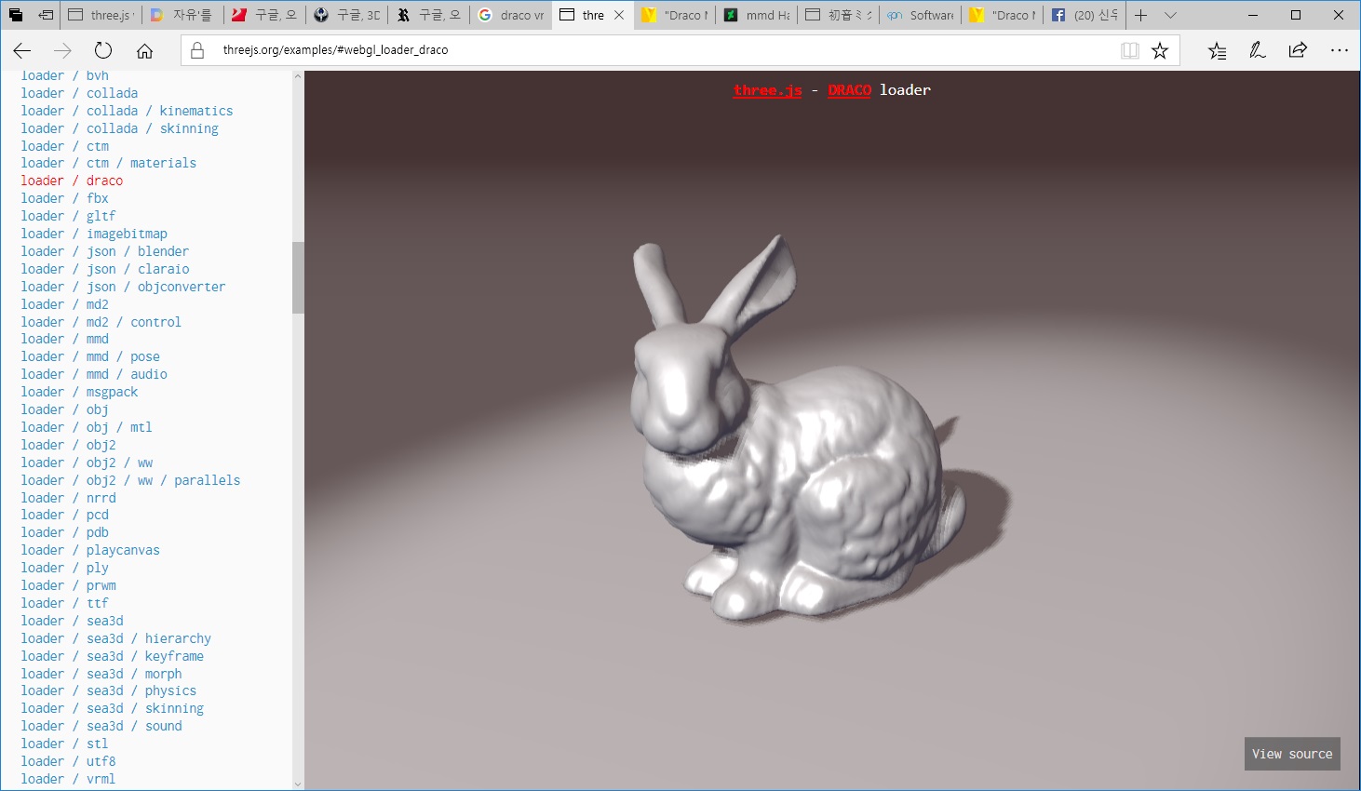Screen dimensions: 1361x791
Task: Click the address bar URL field
Action: pos(652,50)
